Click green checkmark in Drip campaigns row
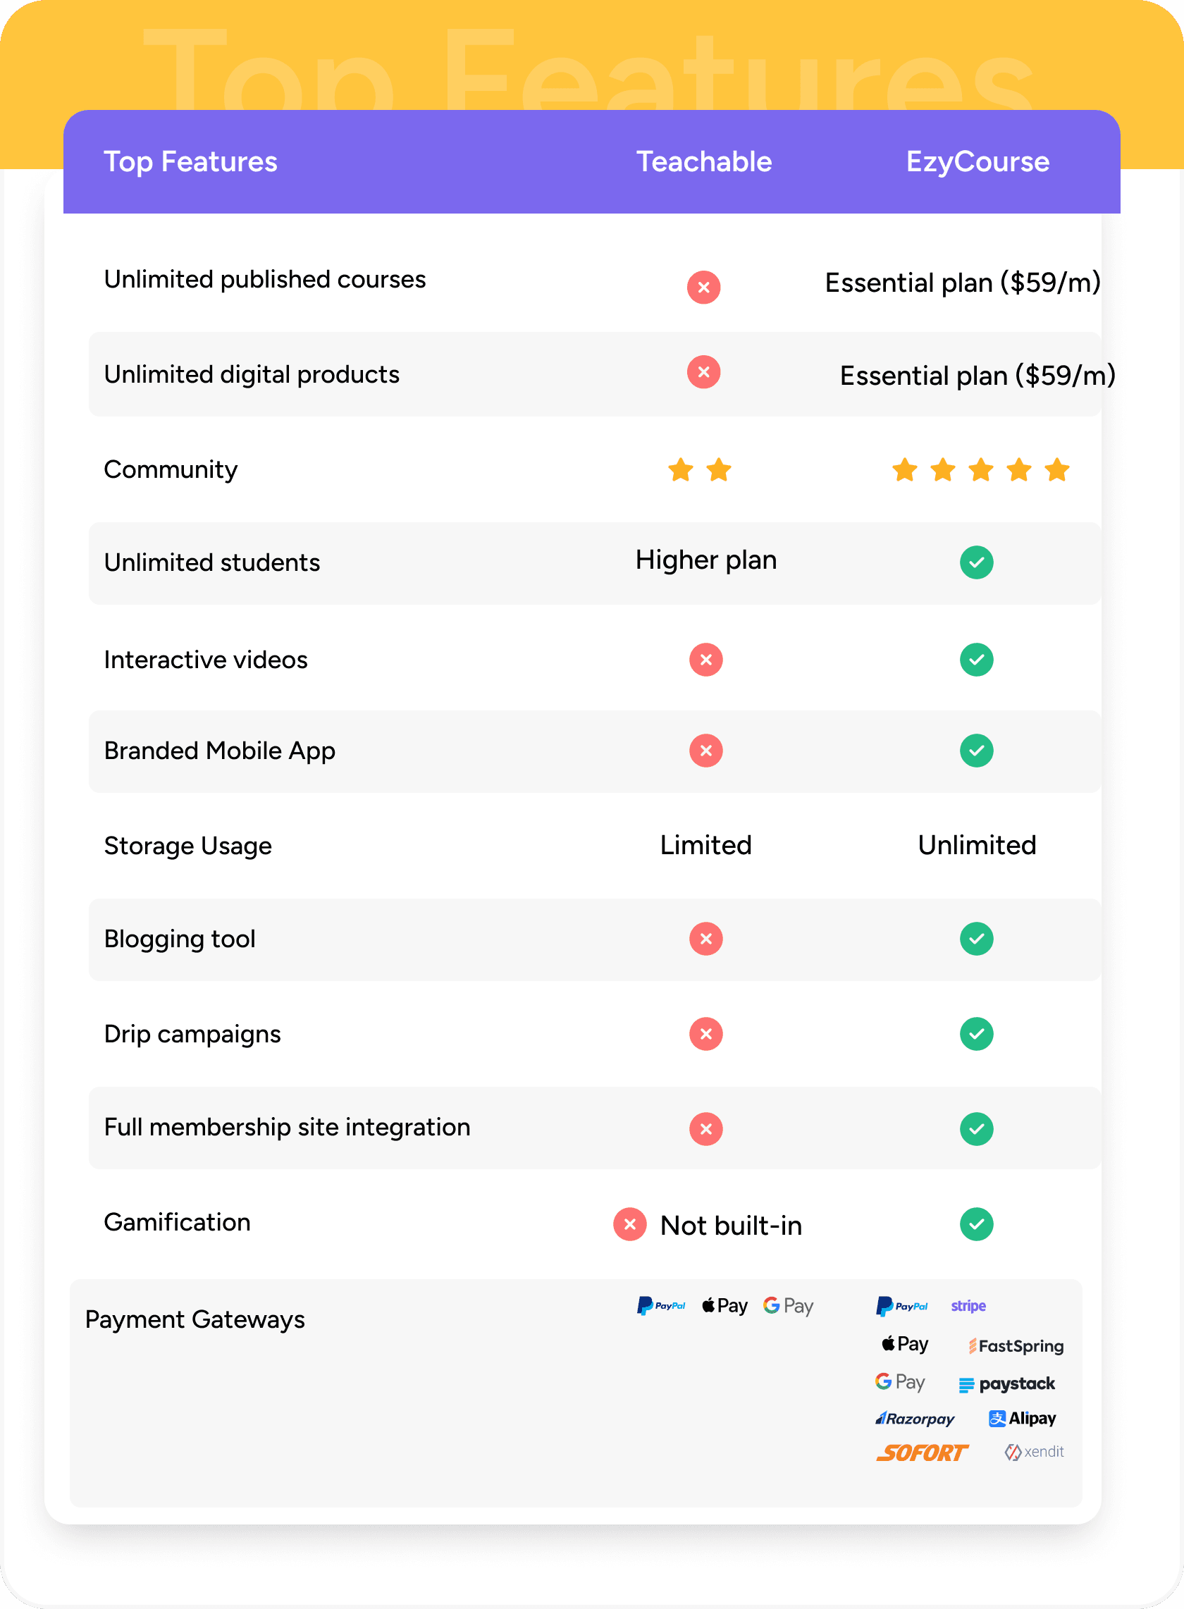1184x1609 pixels. (976, 1034)
